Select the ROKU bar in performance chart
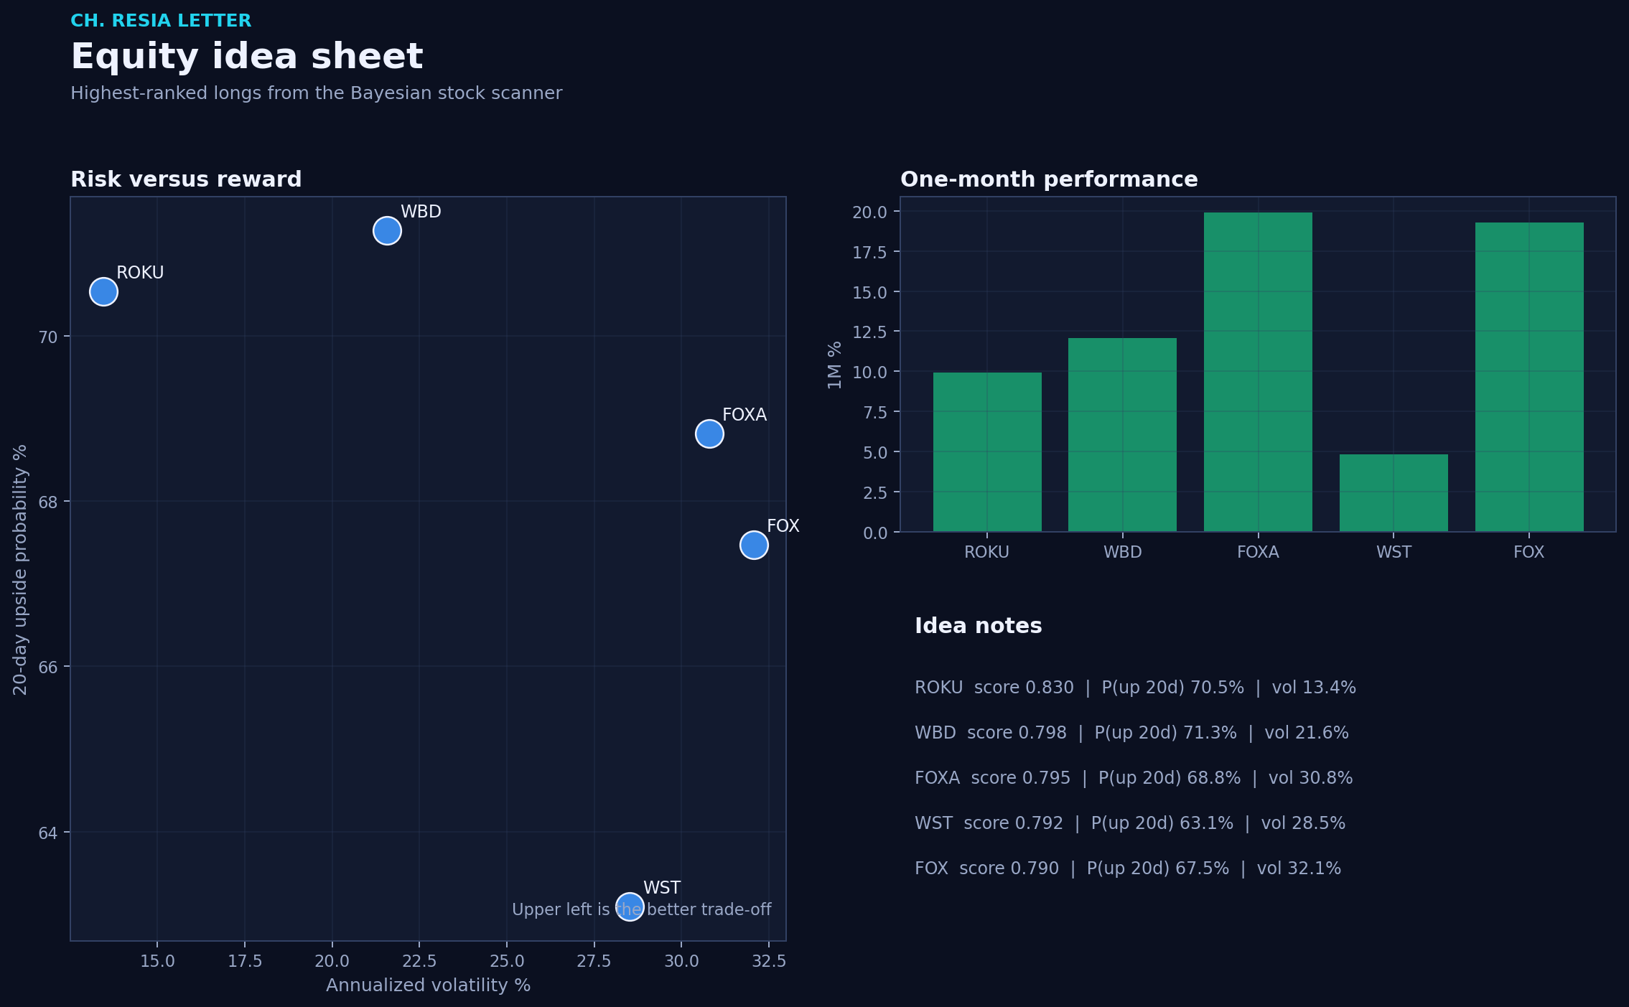1629x1007 pixels. pyautogui.click(x=987, y=452)
